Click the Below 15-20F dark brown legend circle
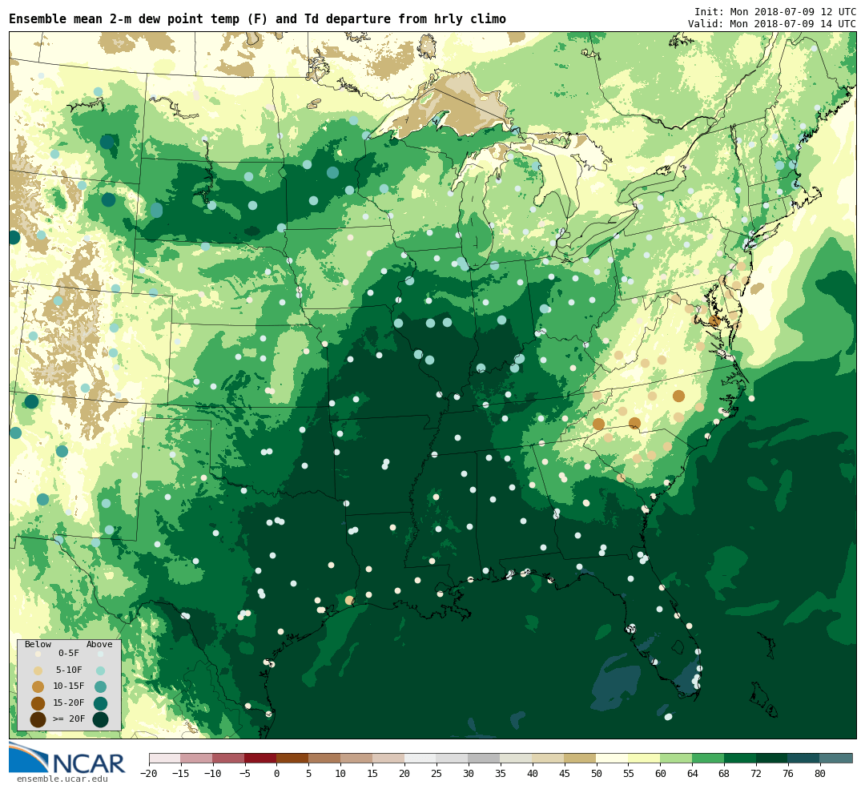The width and height of the screenshot is (865, 789). pyautogui.click(x=38, y=703)
